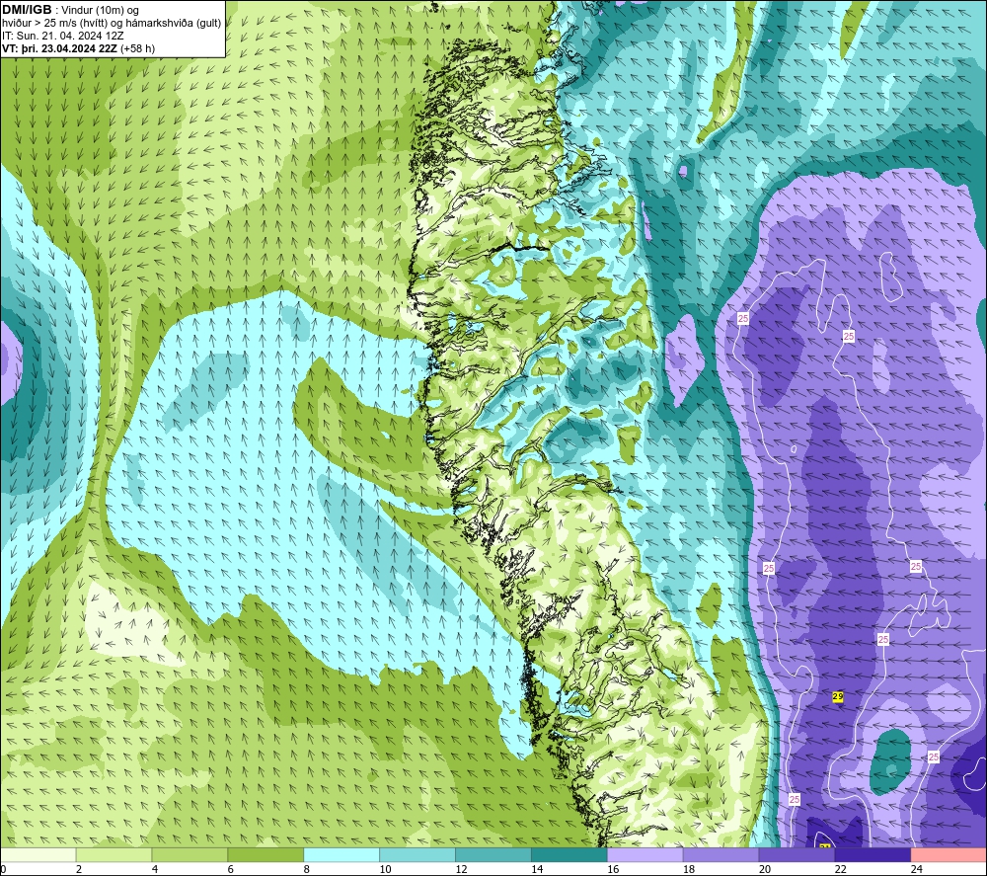Click the '25' gust label beside the teal oval patch
Screen dimensions: 987x876
[934, 757]
